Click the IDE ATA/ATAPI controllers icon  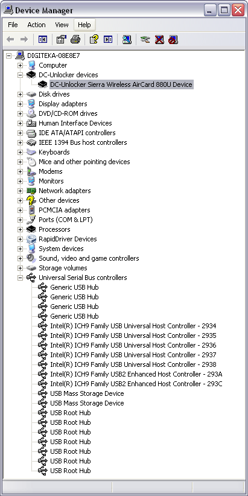[31, 133]
